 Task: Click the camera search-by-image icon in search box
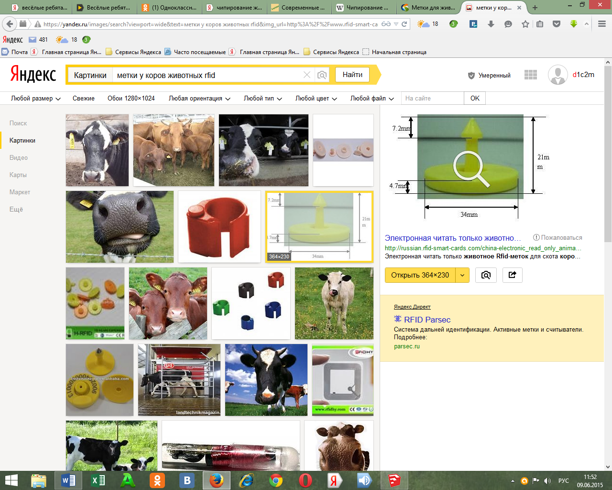[x=322, y=75]
